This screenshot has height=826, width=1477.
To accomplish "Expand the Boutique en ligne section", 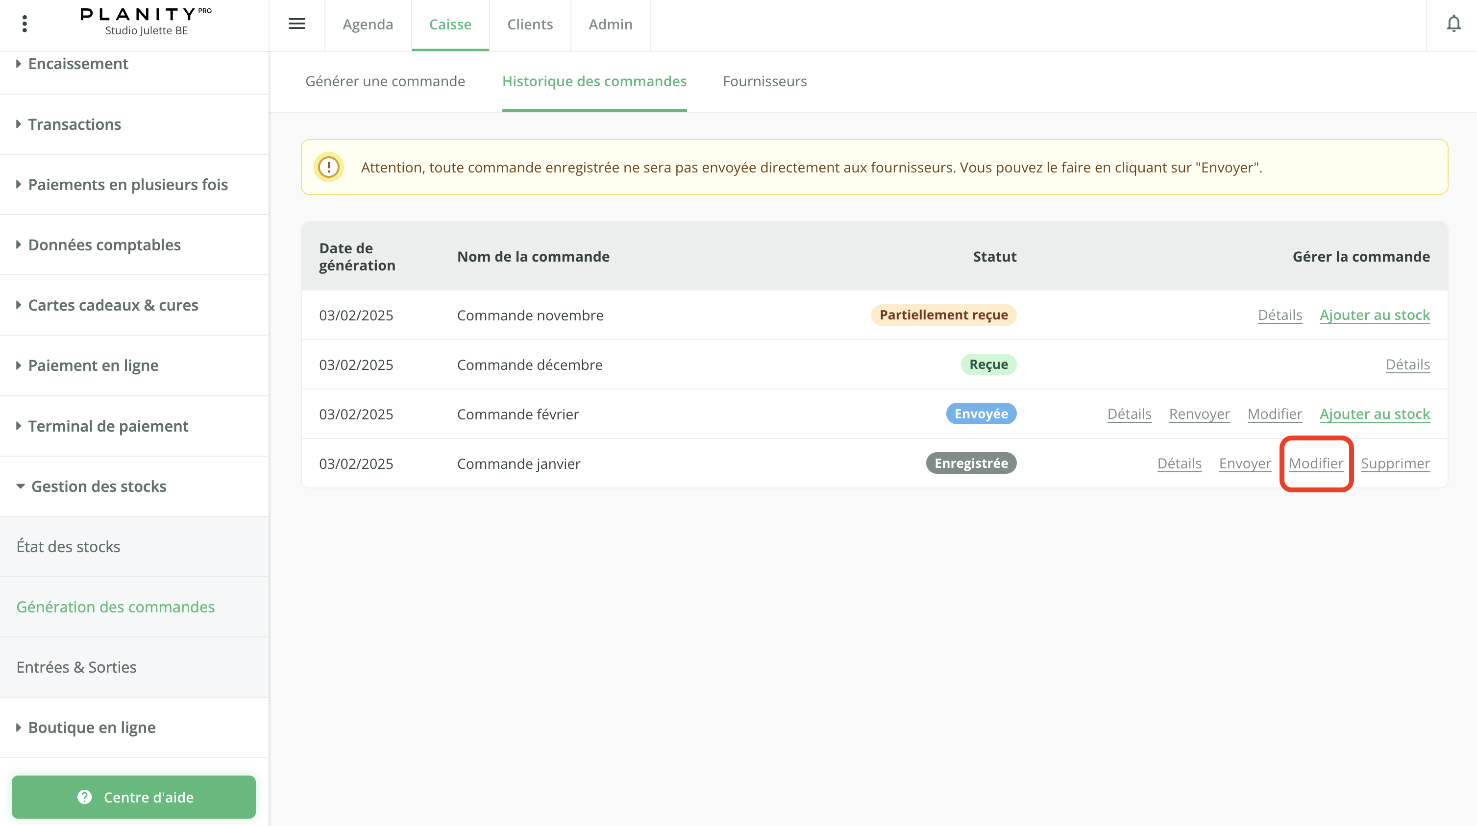I will click(x=92, y=727).
